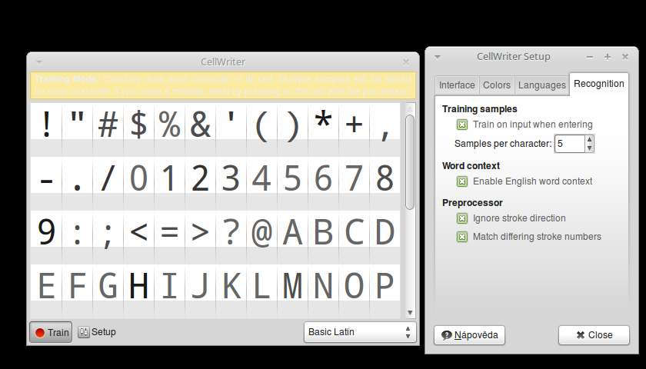The height and width of the screenshot is (369, 646).
Task: Select the '8' digit training cell
Action: pyautogui.click(x=385, y=182)
